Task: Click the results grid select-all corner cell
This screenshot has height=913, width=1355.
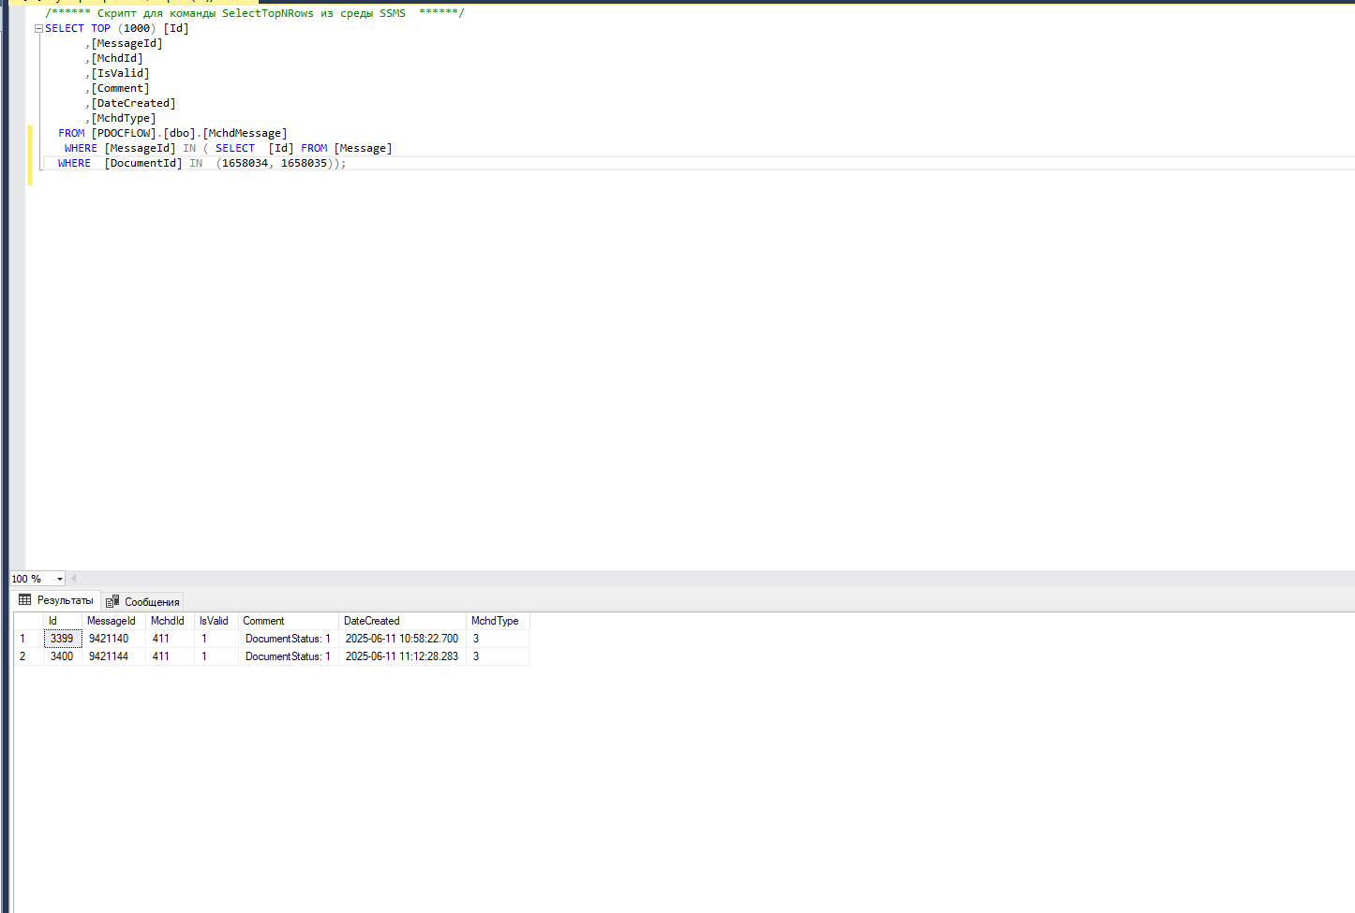Action: pos(28,621)
